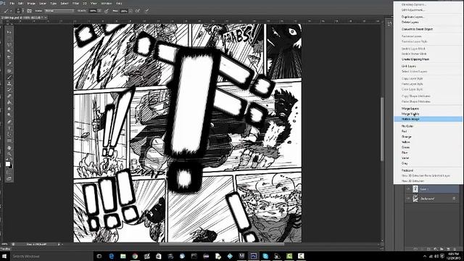Open the brush blending Mode dropdown
The height and width of the screenshot is (261, 464).
pos(59,11)
